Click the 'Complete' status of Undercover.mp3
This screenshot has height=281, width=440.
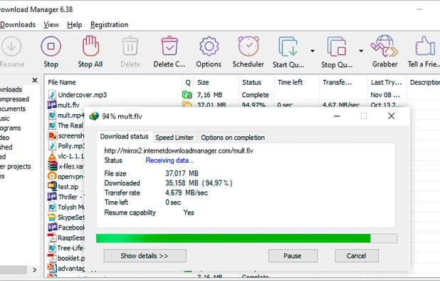(256, 95)
